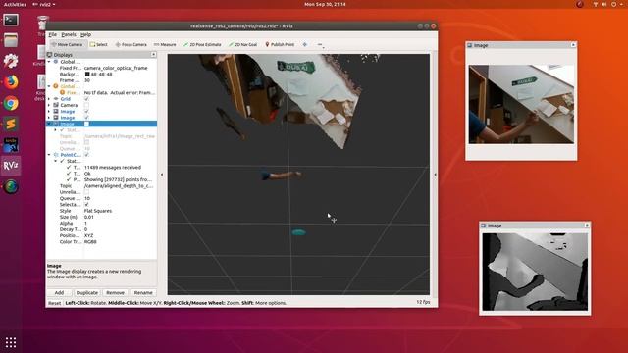Launch Google Chrome from the dock
Image resolution: width=628 pixels, height=353 pixels.
coord(11,103)
